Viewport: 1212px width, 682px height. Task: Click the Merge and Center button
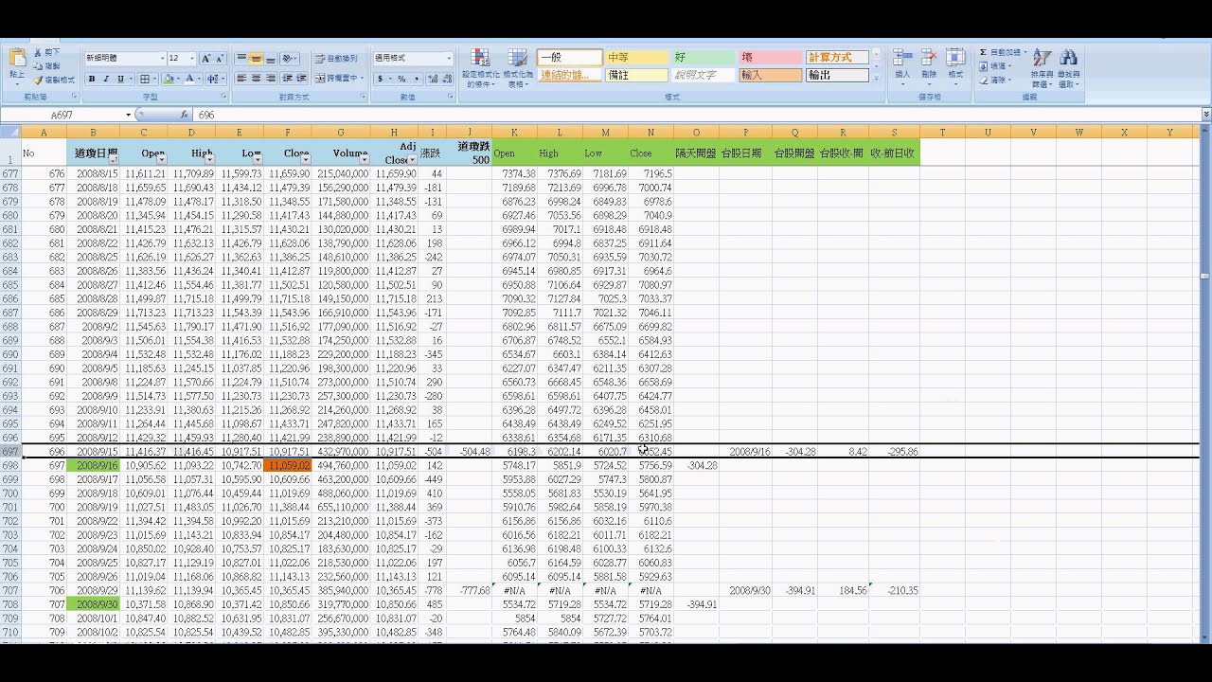pyautogui.click(x=338, y=79)
